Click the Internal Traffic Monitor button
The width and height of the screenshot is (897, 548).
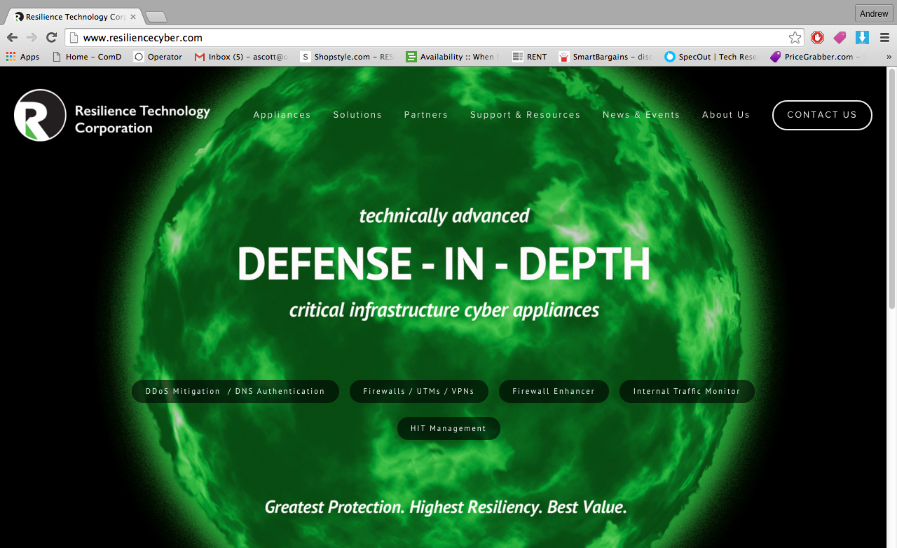tap(687, 391)
